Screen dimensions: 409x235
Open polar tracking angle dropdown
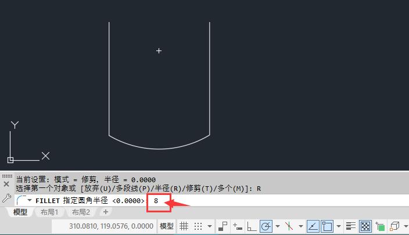pos(278,226)
